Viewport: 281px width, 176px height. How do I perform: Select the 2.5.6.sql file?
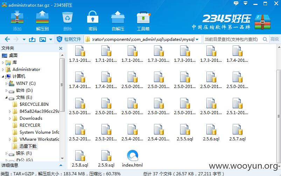click(x=211, y=132)
